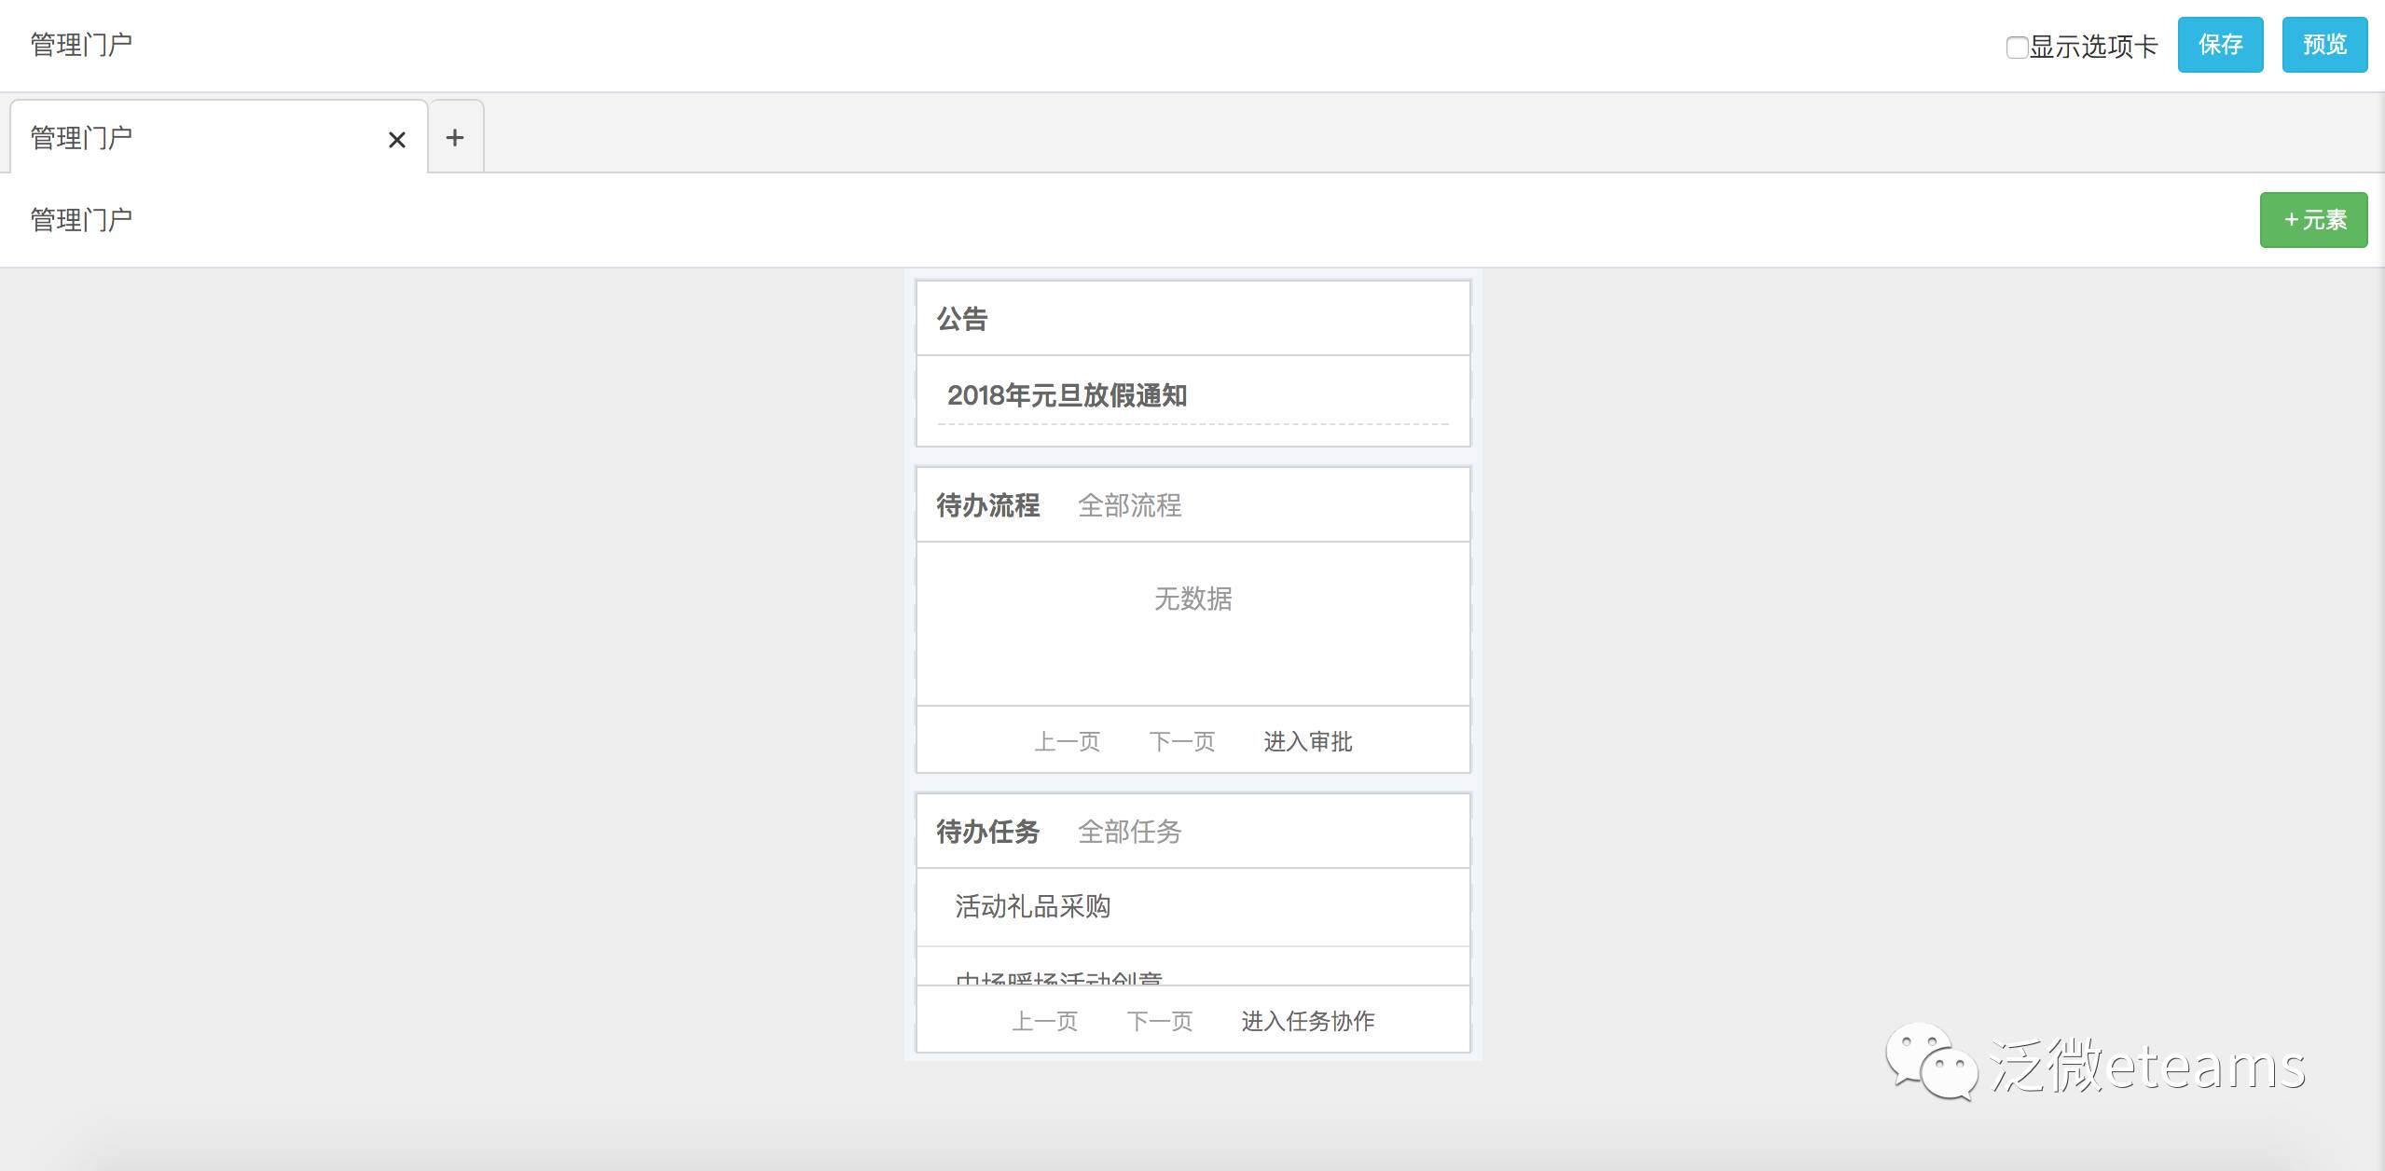Click 进入审批 link
Image resolution: width=2385 pixels, height=1171 pixels.
(1307, 741)
